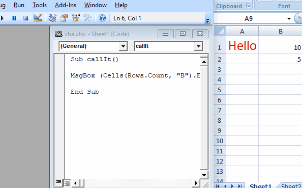Click the MsgBox code line

pyautogui.click(x=135, y=75)
